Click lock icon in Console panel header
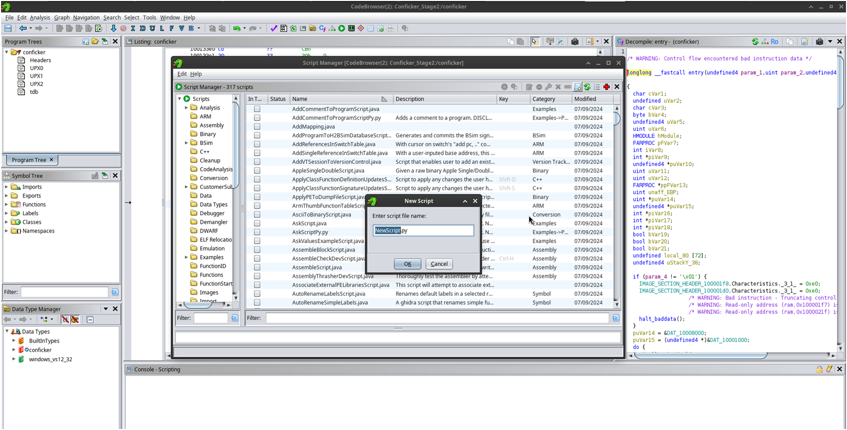 click(819, 369)
